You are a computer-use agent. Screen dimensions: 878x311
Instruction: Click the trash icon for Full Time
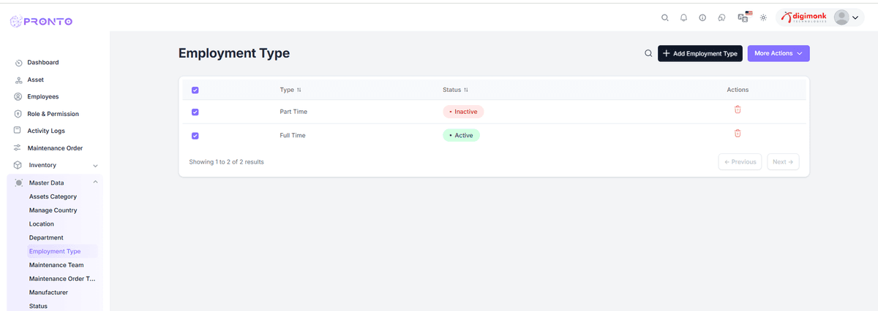[738, 134]
